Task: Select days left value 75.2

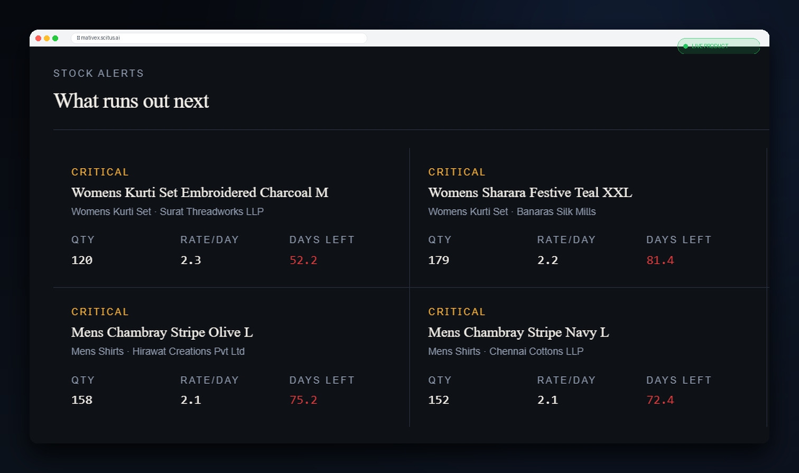Action: click(x=303, y=400)
